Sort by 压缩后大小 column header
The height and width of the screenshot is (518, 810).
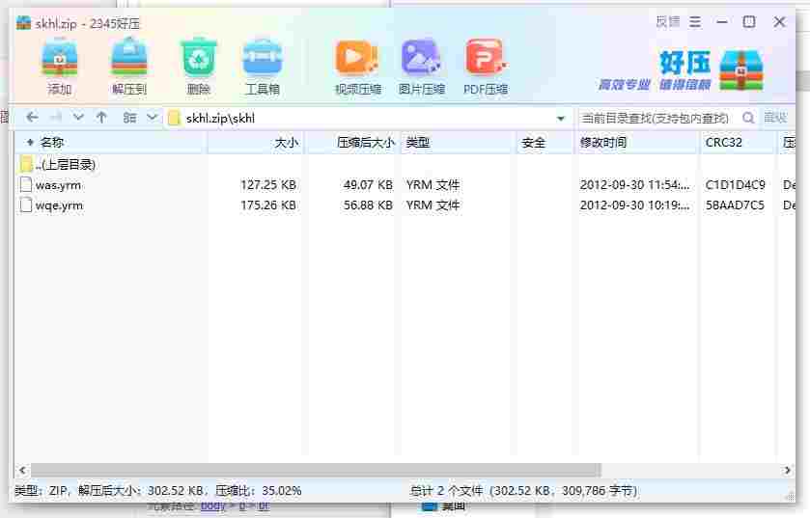pos(352,143)
